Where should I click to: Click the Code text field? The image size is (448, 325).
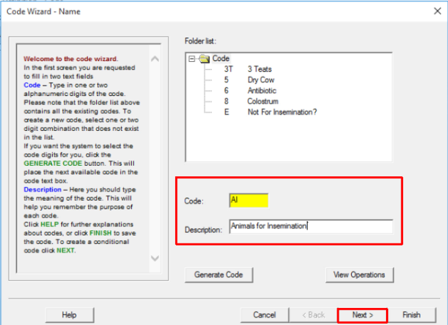[248, 200]
